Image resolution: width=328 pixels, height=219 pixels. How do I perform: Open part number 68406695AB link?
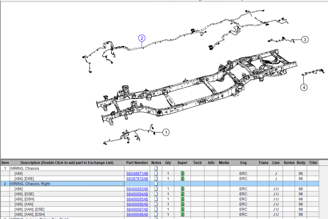pos(137,199)
